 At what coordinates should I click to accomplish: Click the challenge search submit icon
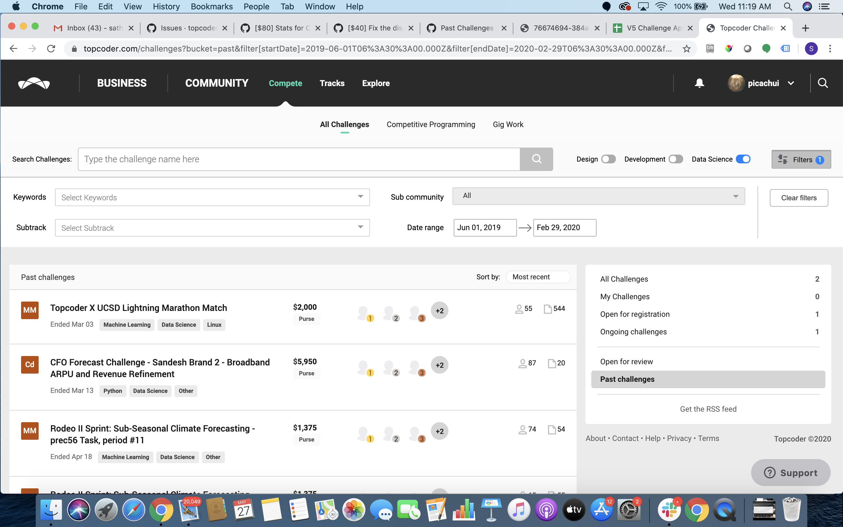pos(537,159)
